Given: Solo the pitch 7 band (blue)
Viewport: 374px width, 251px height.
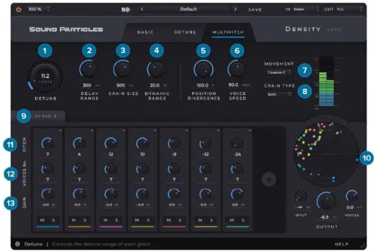Looking at the screenshot, I should click(x=53, y=220).
